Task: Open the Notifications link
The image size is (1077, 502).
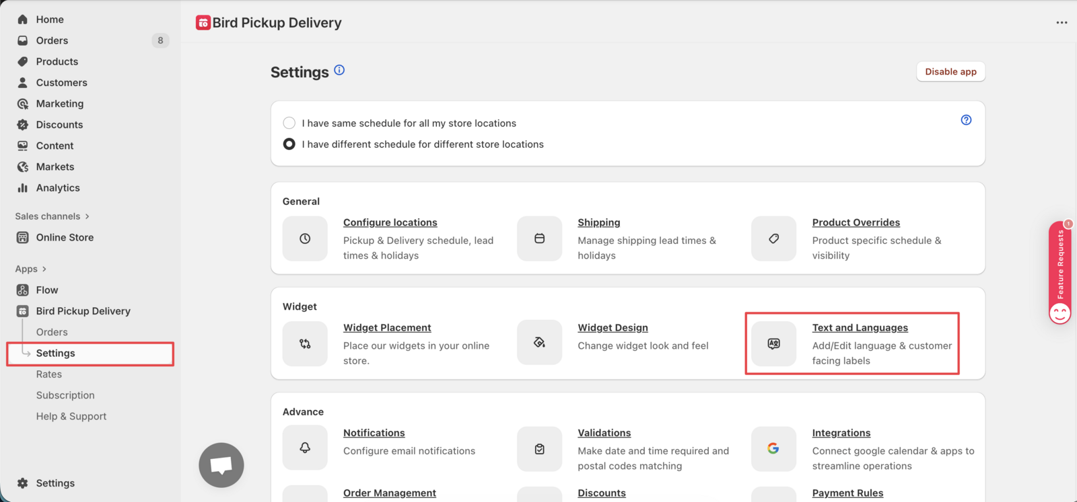Action: 374,433
